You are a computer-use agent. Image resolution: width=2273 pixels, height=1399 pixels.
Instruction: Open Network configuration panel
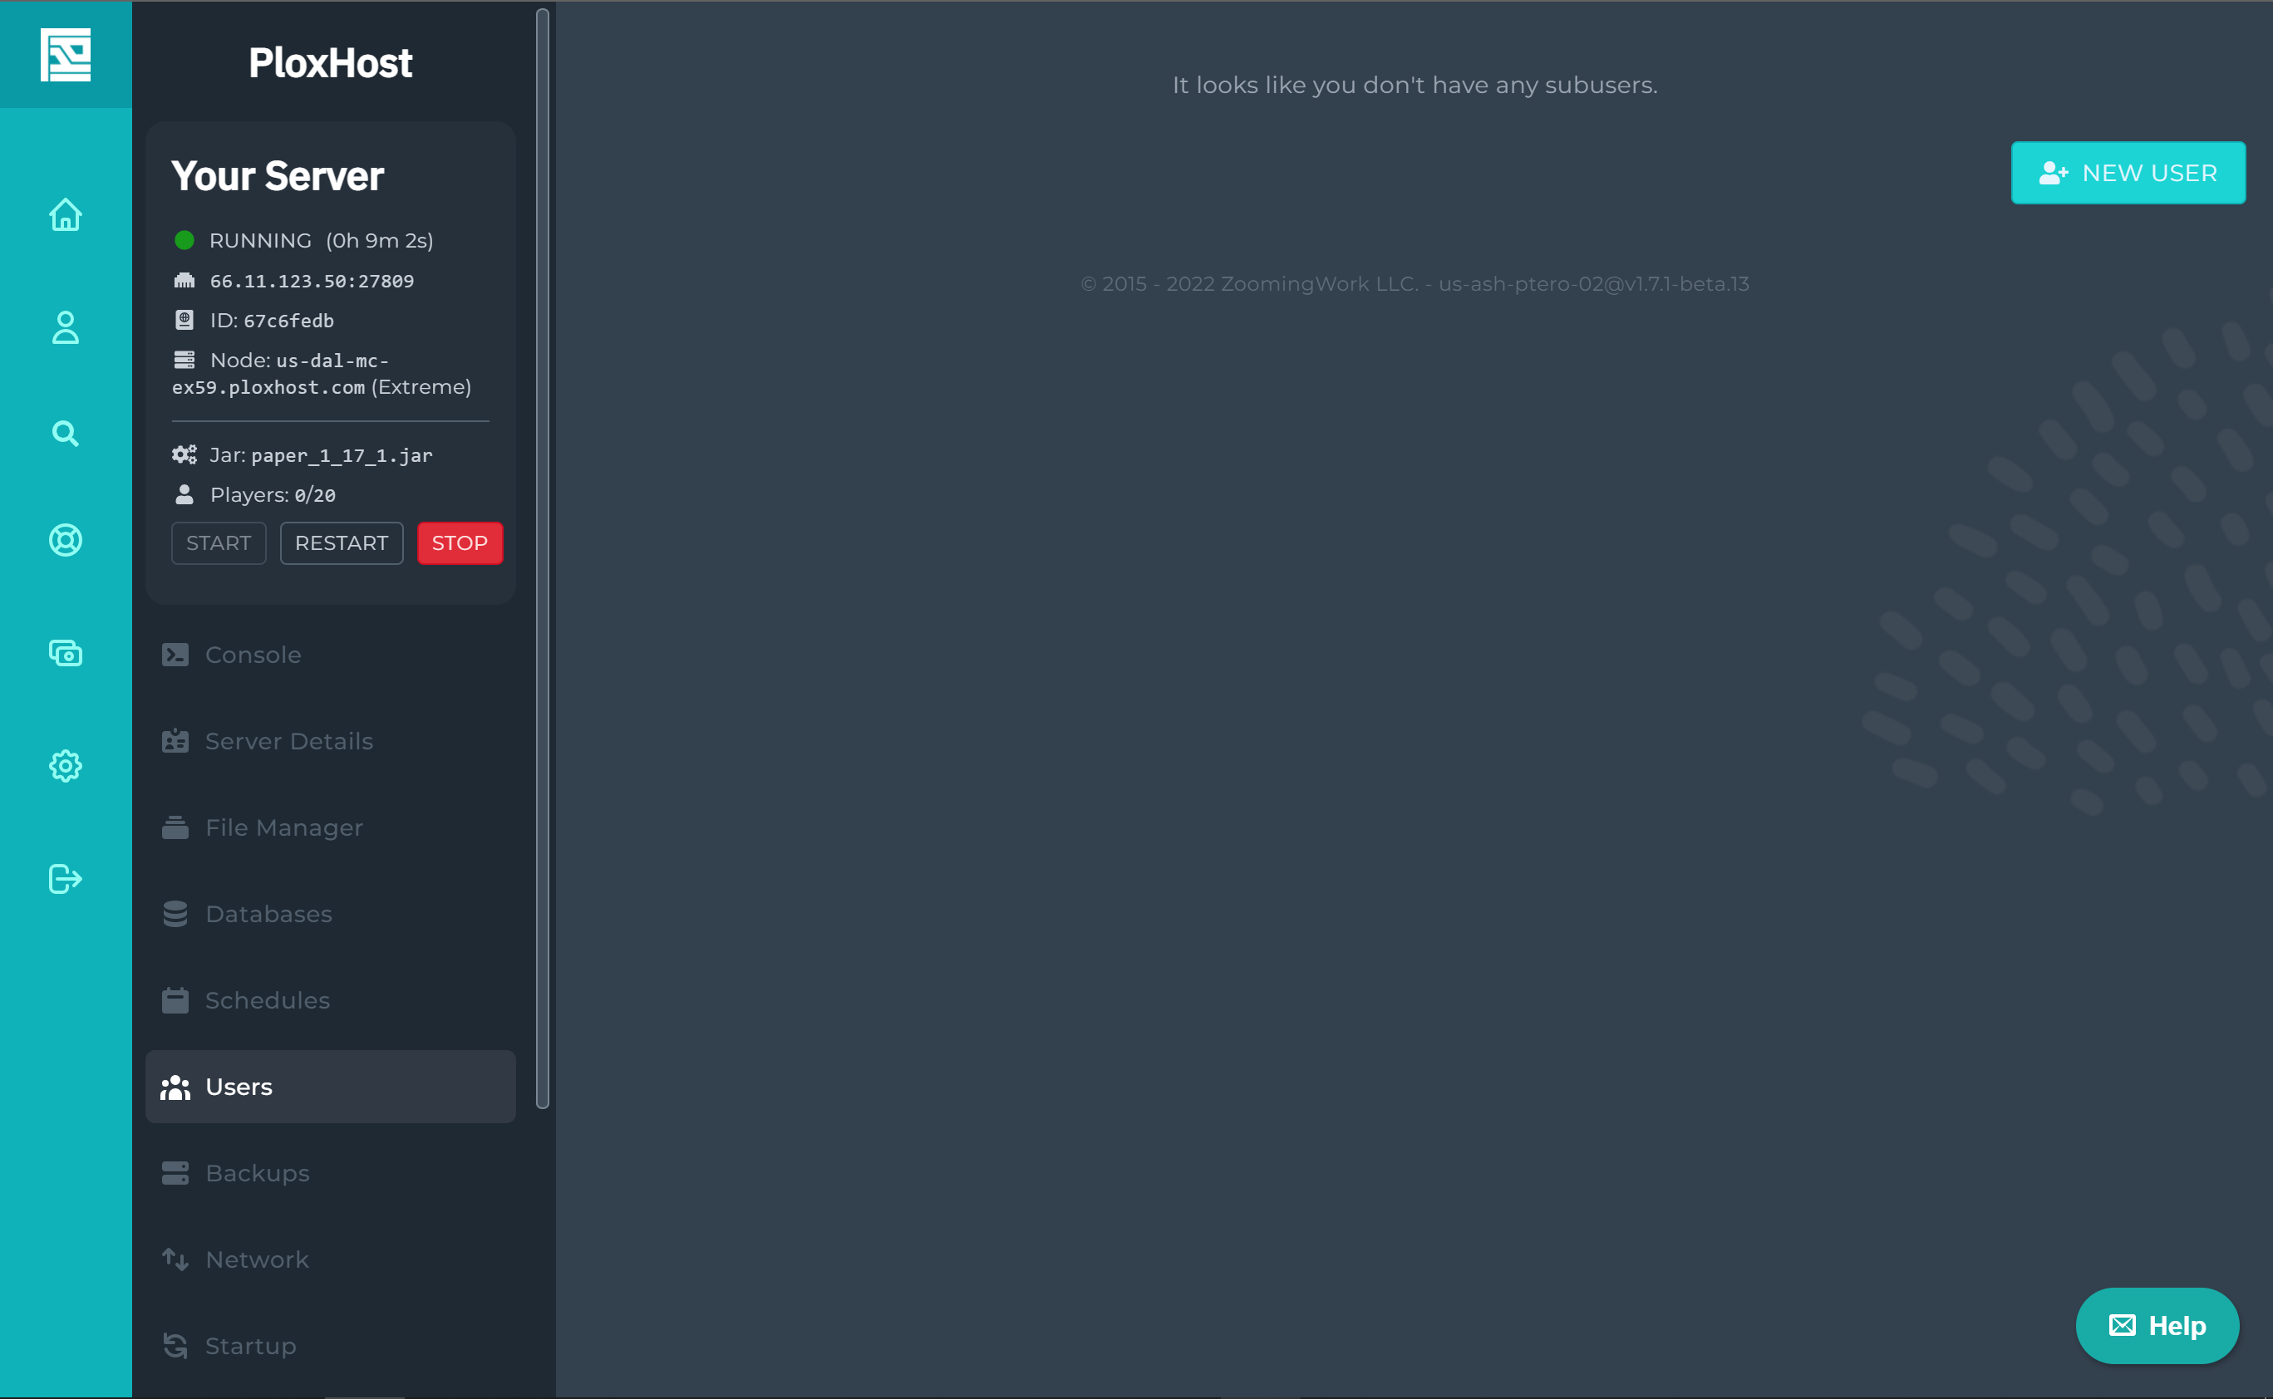257,1259
